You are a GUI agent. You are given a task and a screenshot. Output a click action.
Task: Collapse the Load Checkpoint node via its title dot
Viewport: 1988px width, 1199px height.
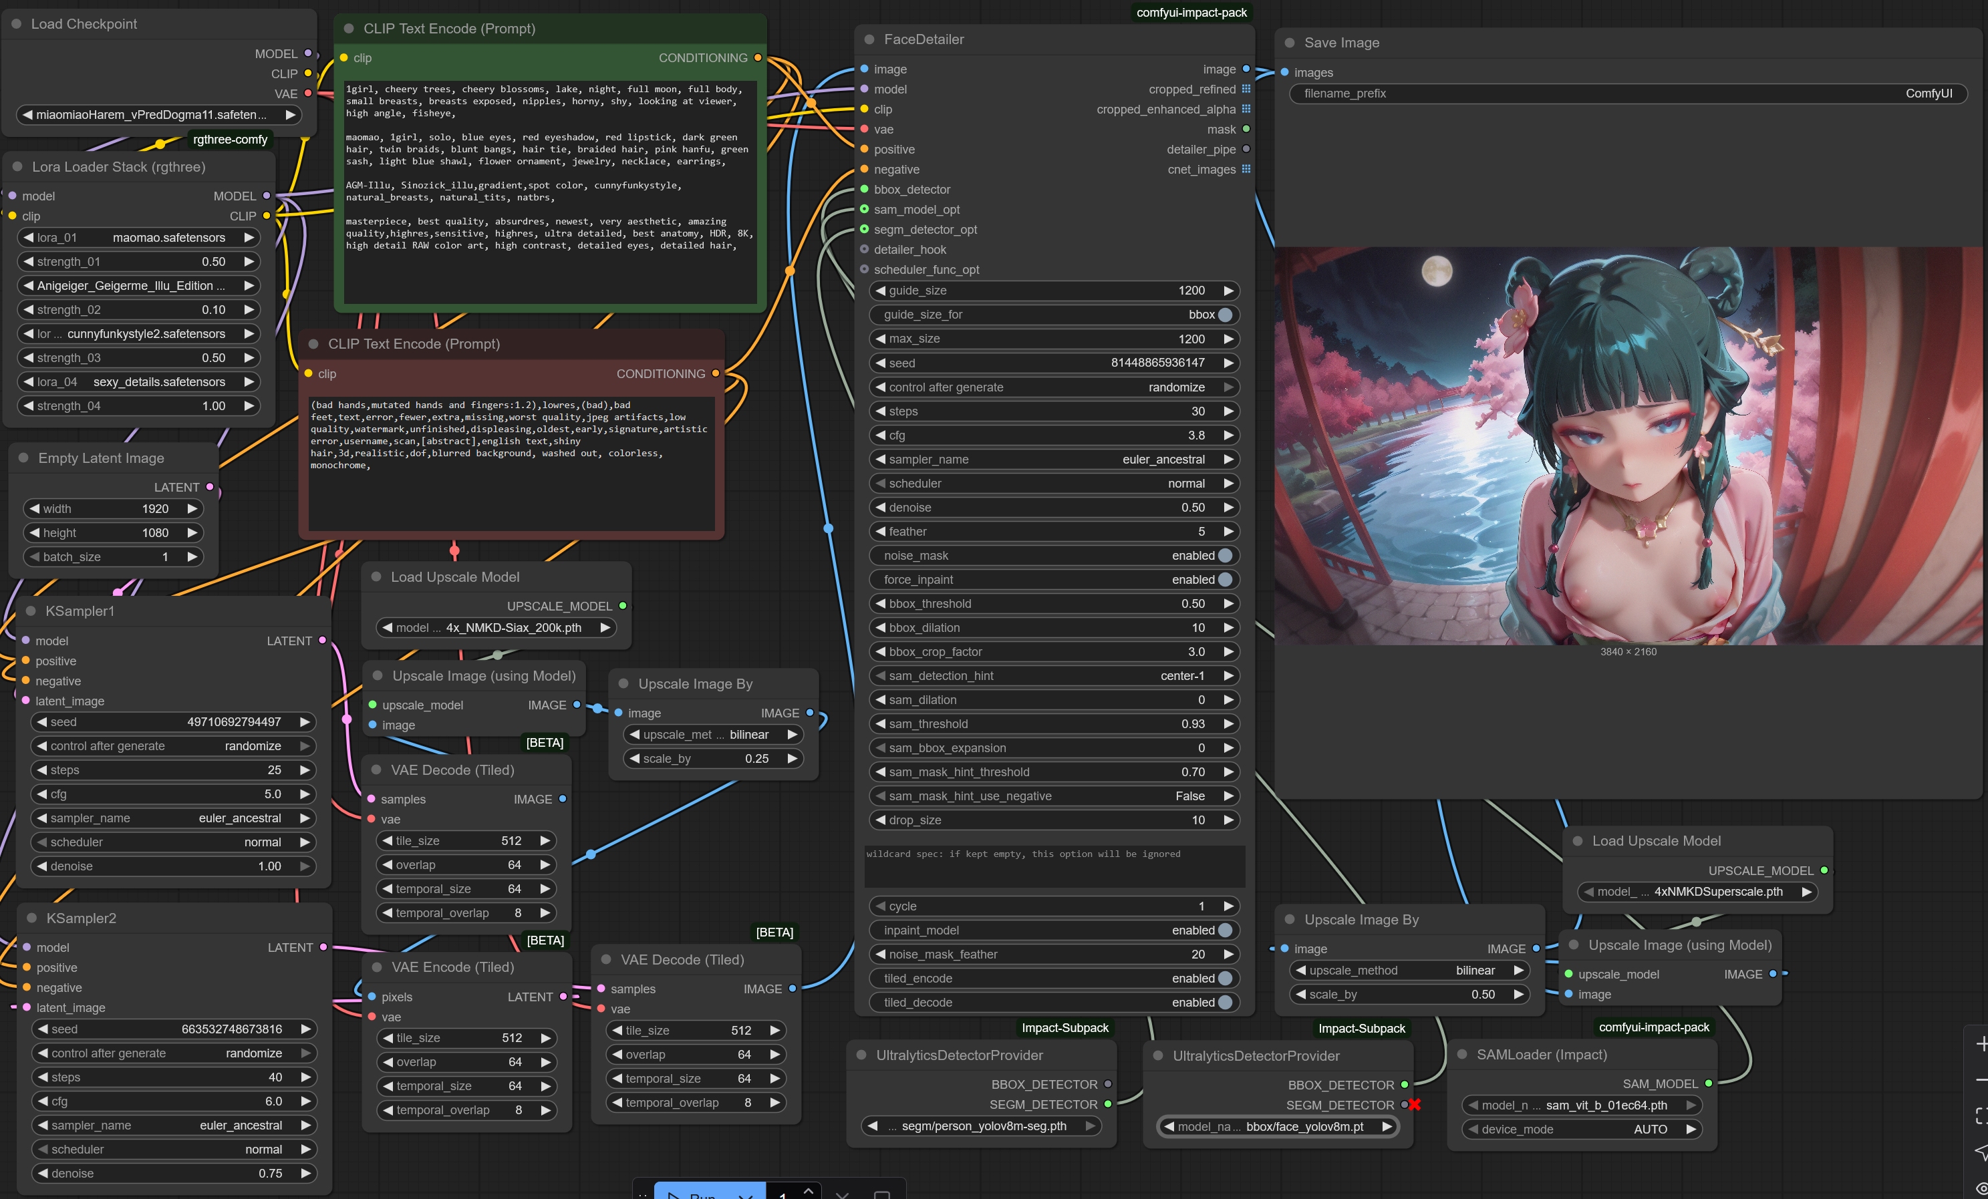pyautogui.click(x=16, y=24)
